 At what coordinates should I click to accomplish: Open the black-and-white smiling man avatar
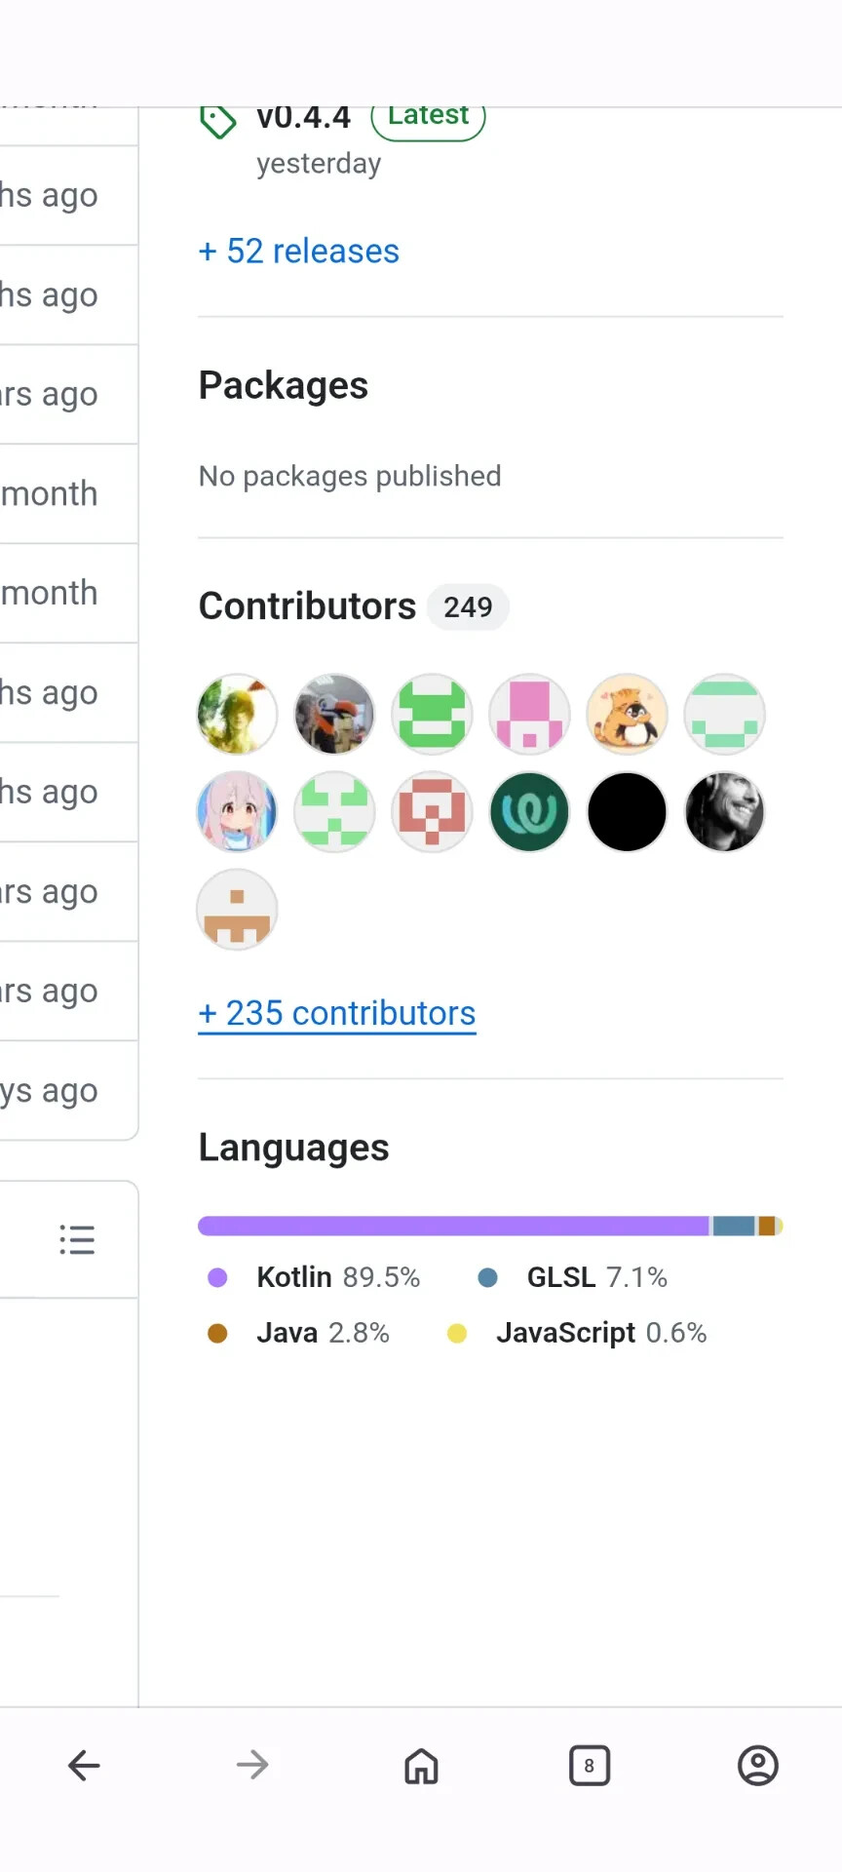pos(724,812)
